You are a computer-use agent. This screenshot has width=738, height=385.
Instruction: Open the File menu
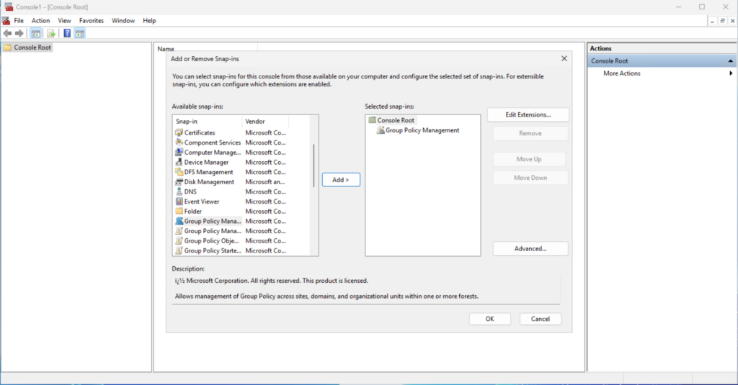coord(19,21)
